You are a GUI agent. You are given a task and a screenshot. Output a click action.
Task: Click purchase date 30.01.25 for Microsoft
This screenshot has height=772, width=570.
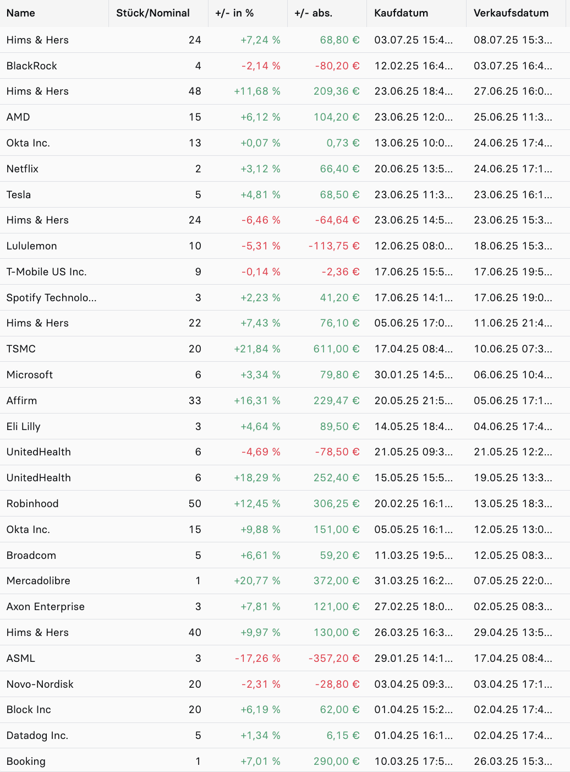414,375
